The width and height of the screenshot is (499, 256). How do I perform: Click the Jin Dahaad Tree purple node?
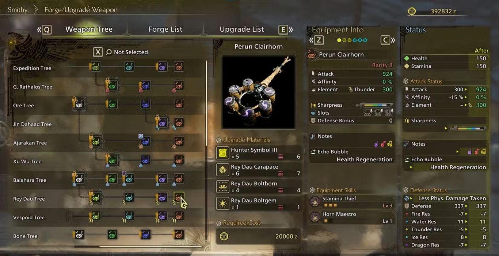coord(162,122)
